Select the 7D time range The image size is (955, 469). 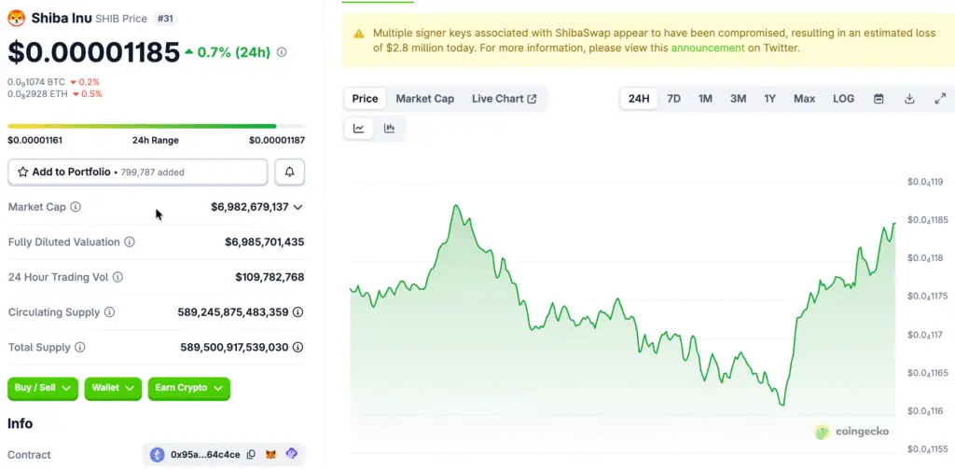pos(673,99)
